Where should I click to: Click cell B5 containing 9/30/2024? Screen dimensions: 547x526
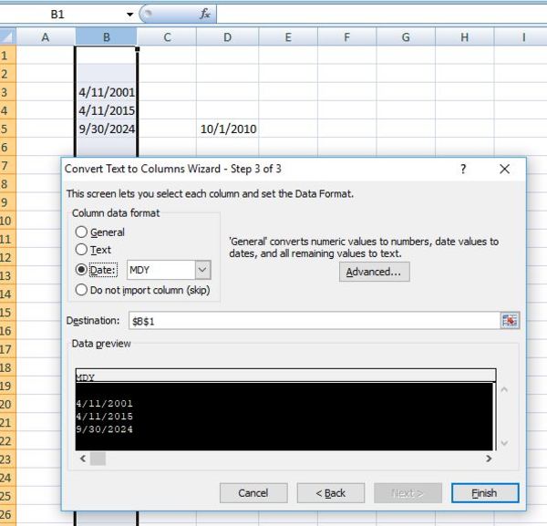[x=106, y=129]
